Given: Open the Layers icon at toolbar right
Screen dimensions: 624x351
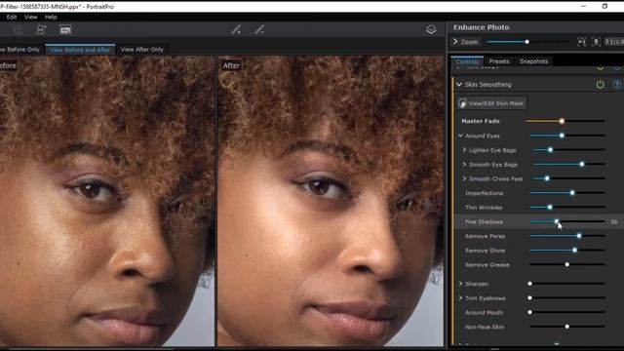Looking at the screenshot, I should click(x=431, y=29).
